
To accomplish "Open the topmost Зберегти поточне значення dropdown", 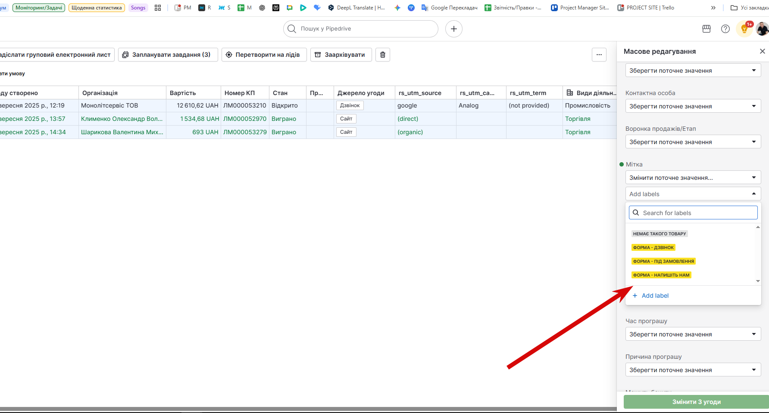I will [693, 71].
